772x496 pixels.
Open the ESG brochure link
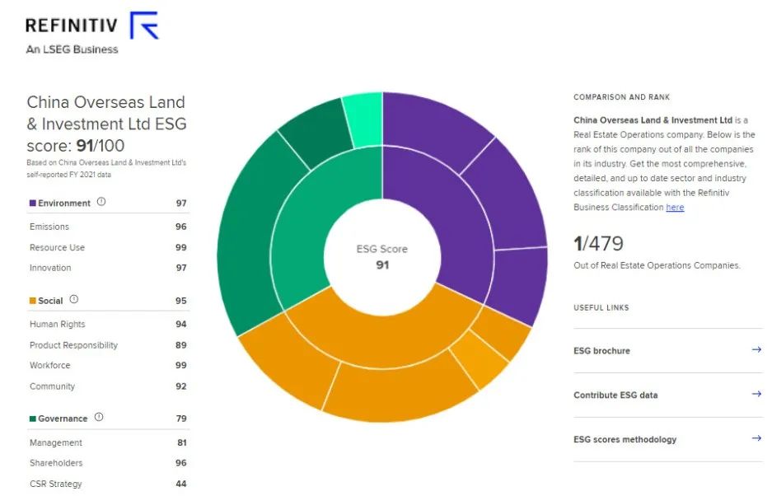pos(601,351)
